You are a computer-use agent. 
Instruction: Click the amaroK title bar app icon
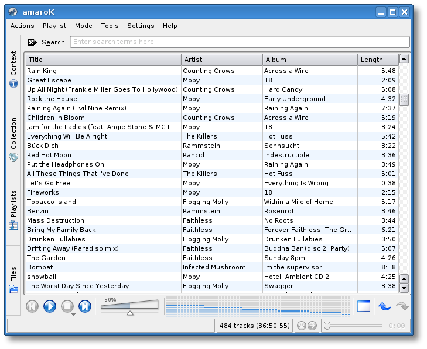click(x=13, y=12)
